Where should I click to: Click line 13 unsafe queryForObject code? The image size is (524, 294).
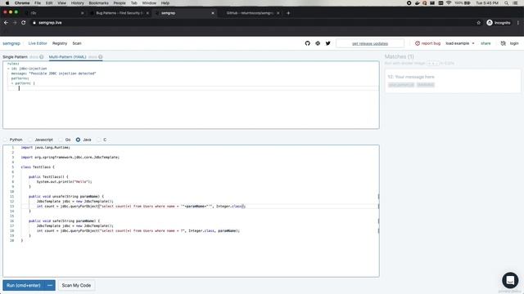pos(141,207)
